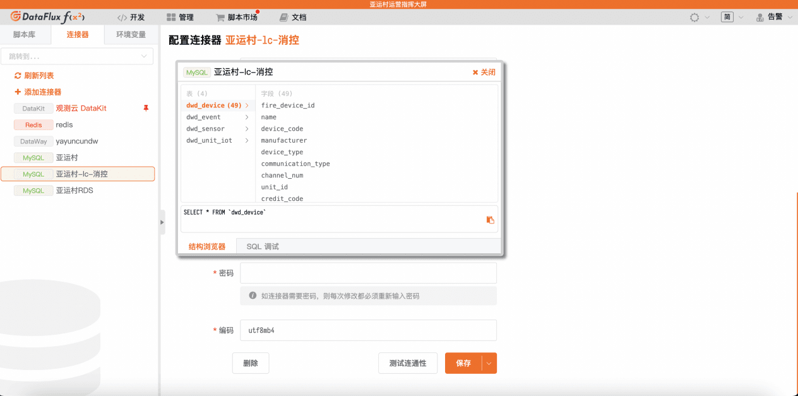Switch to the 结构浏览器 tab
Viewport: 798px width, 396px height.
[x=207, y=246]
